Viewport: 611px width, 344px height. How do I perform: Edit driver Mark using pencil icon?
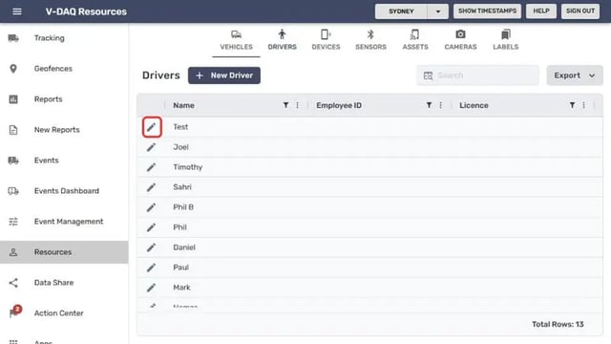tap(151, 288)
